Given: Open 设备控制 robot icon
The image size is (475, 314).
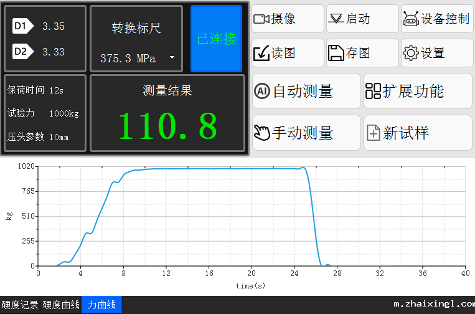Looking at the screenshot, I should click(x=410, y=19).
